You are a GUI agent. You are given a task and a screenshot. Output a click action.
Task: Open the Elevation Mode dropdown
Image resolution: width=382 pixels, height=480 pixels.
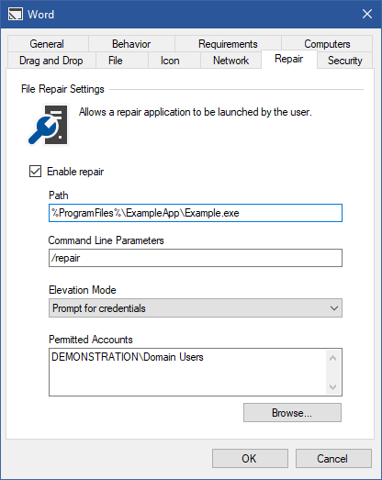click(x=196, y=308)
